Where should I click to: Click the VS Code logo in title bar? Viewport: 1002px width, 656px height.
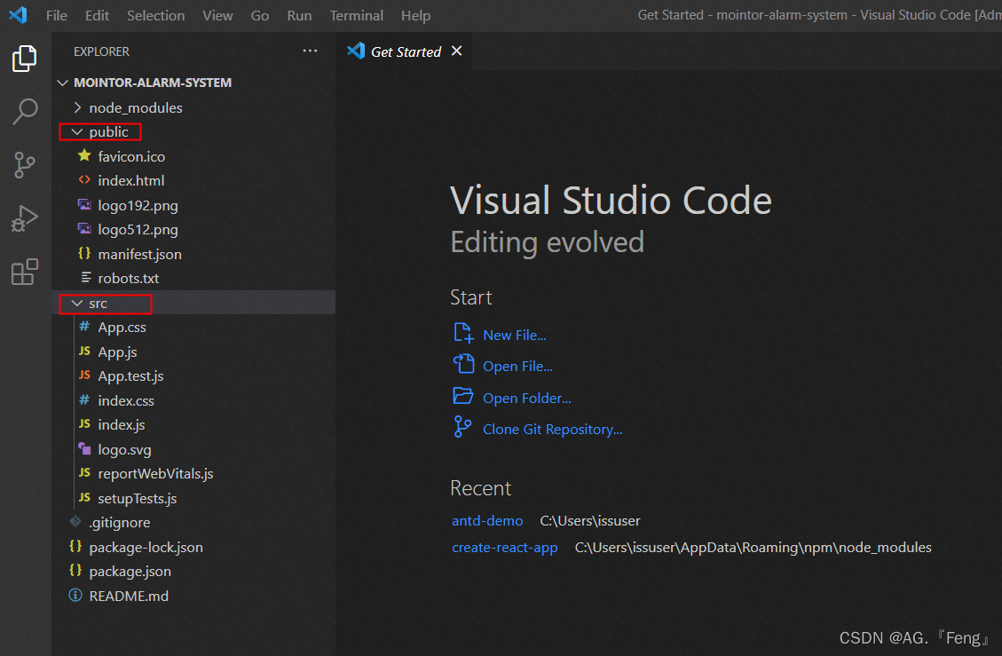(19, 15)
